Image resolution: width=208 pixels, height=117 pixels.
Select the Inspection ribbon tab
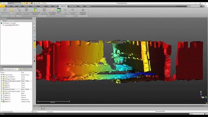pos(63,6)
